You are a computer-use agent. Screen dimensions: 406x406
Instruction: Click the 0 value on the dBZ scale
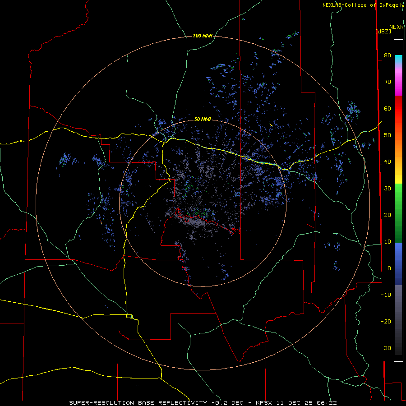[x=389, y=268]
